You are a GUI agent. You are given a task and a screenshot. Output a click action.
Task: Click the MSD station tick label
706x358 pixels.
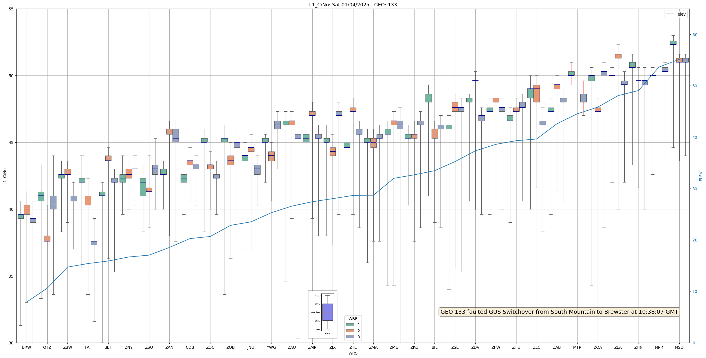[679, 347]
